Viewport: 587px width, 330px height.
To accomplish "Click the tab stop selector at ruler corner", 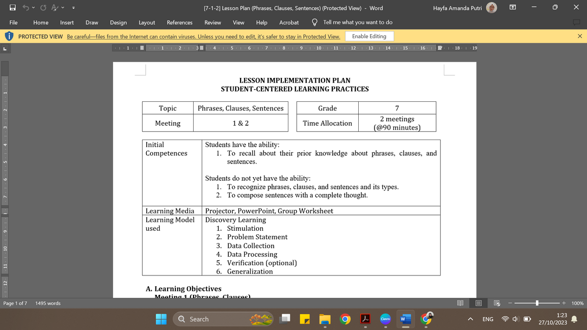I will click(x=5, y=48).
